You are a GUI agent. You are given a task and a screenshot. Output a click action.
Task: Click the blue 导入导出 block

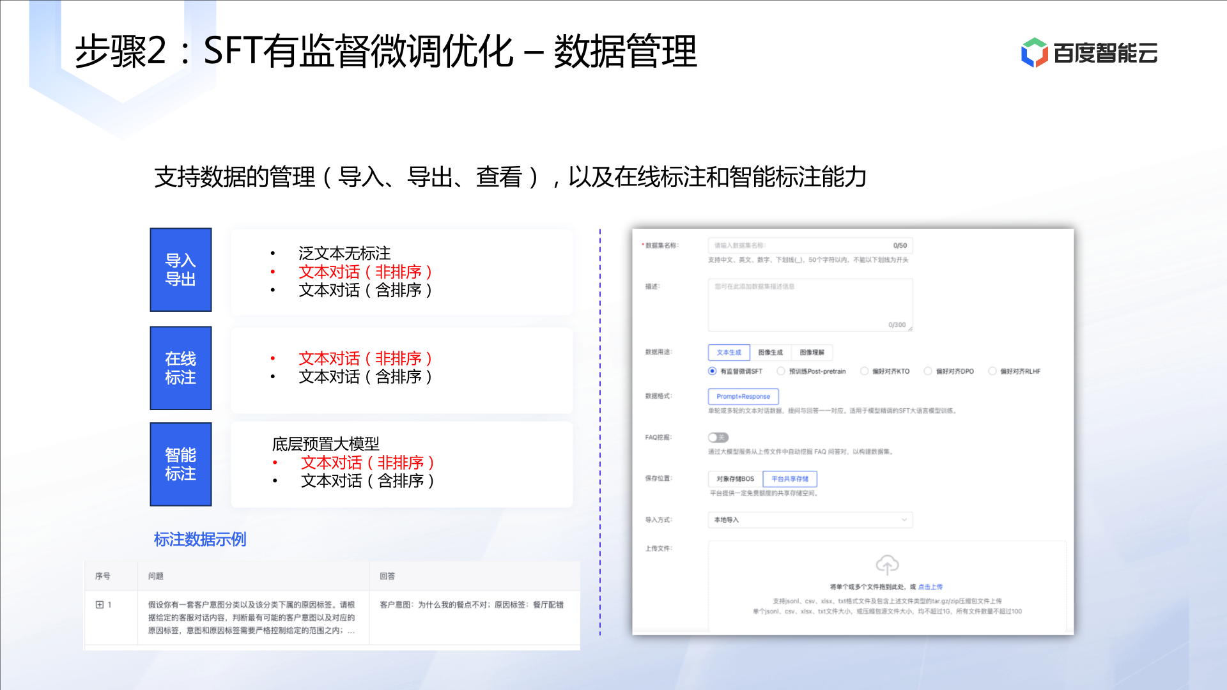click(x=181, y=270)
